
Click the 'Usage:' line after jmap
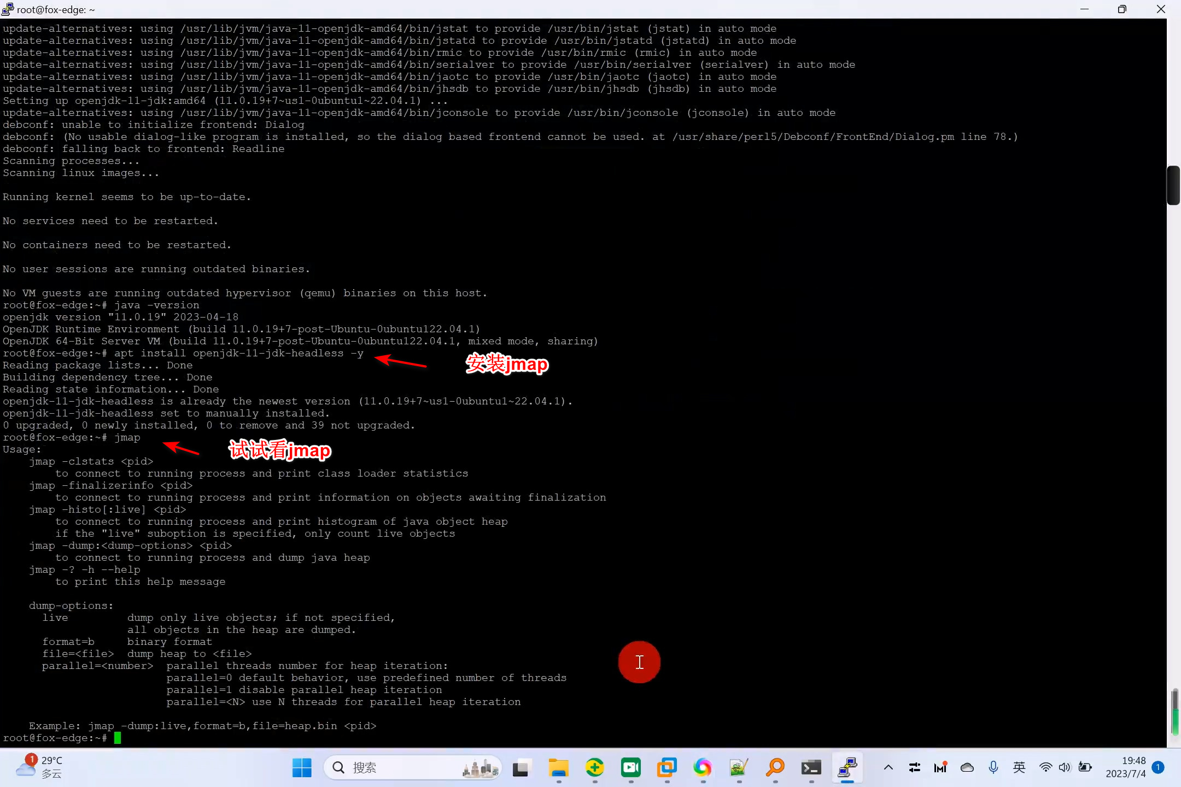coord(22,449)
